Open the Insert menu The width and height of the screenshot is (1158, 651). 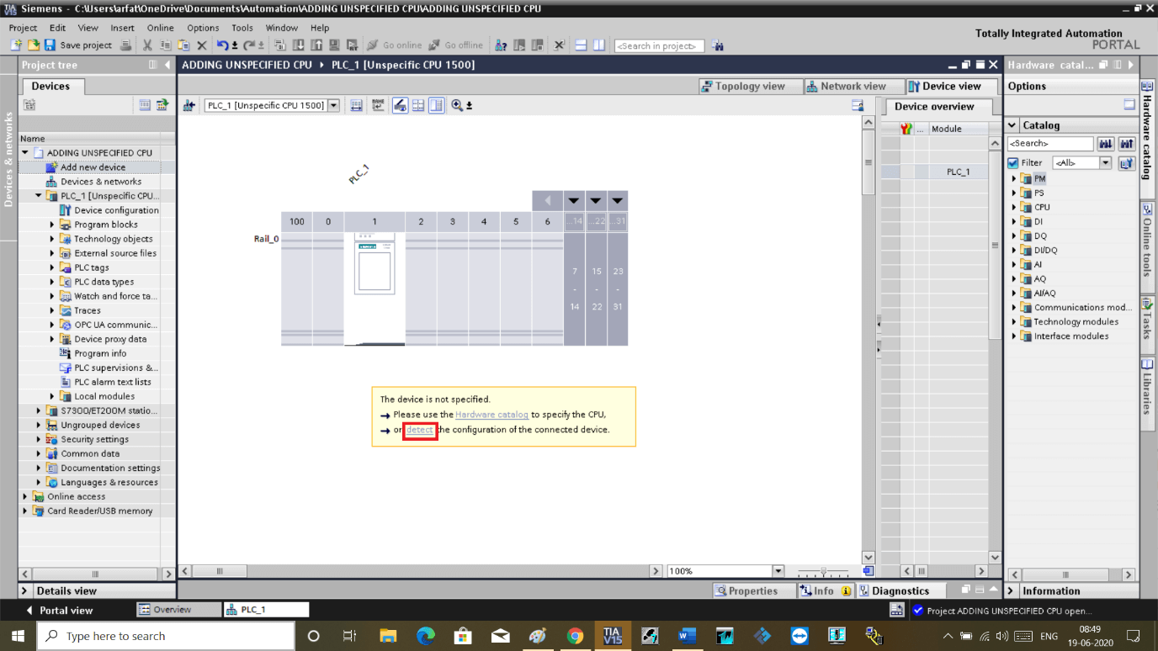coord(122,28)
